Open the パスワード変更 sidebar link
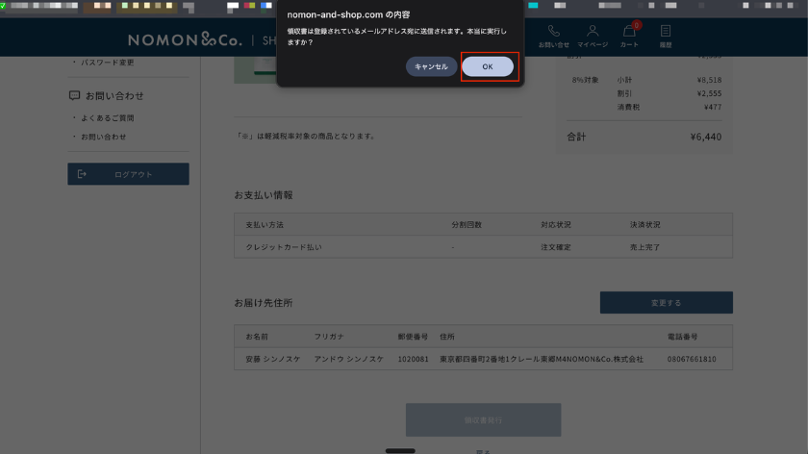Viewport: 808px width, 454px height. click(x=107, y=63)
